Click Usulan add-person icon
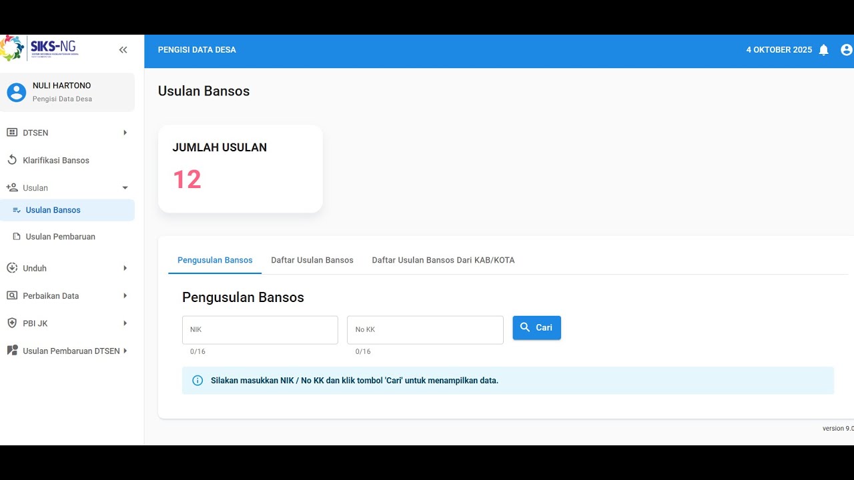This screenshot has height=480, width=854. [12, 188]
